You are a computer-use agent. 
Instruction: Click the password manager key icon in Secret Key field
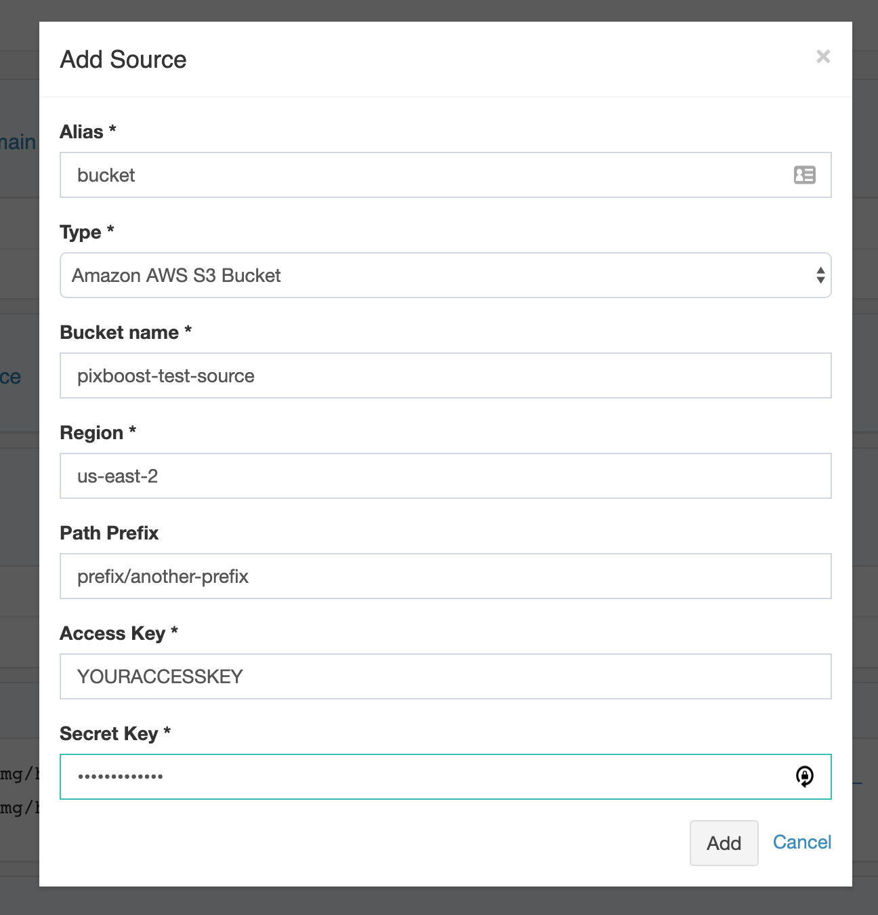tap(804, 777)
